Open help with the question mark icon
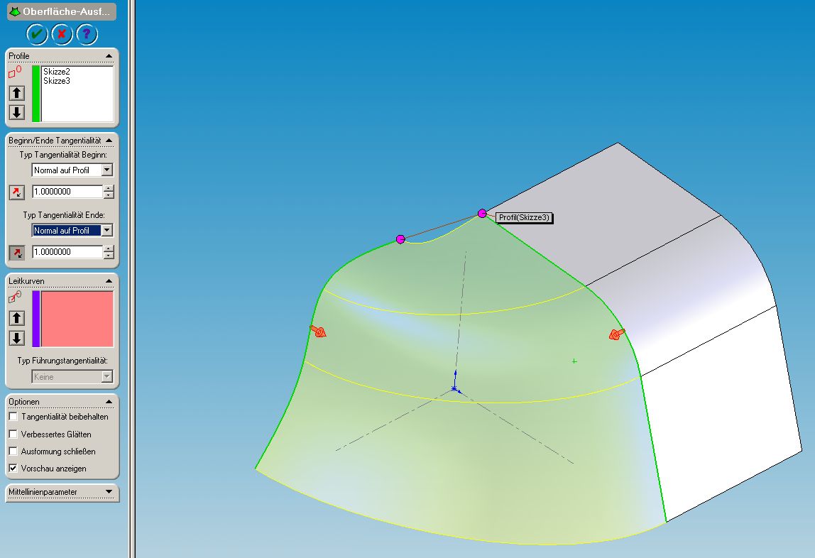Image resolution: width=815 pixels, height=558 pixels. pos(87,34)
